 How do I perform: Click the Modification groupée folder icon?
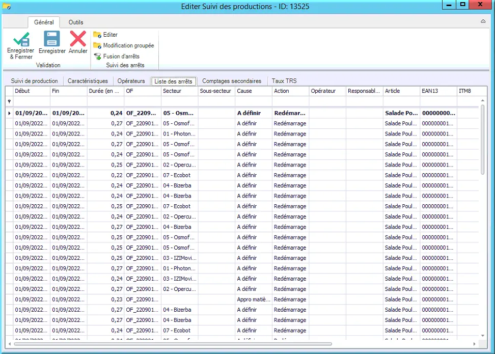97,45
